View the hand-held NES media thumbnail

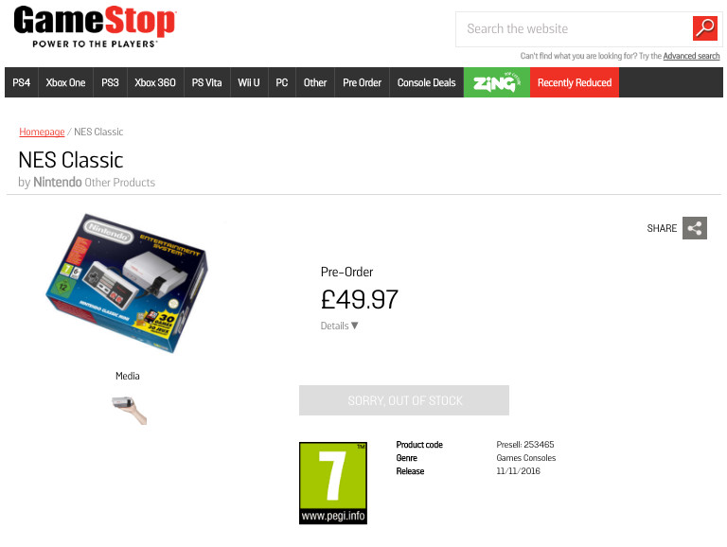tap(130, 410)
